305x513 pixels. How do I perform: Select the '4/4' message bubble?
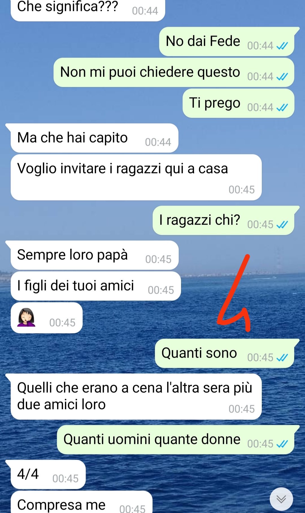click(48, 474)
